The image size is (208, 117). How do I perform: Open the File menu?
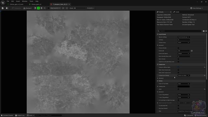[8, 1]
